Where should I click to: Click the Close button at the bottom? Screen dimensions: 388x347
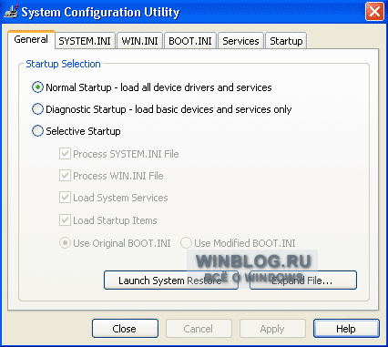125,329
